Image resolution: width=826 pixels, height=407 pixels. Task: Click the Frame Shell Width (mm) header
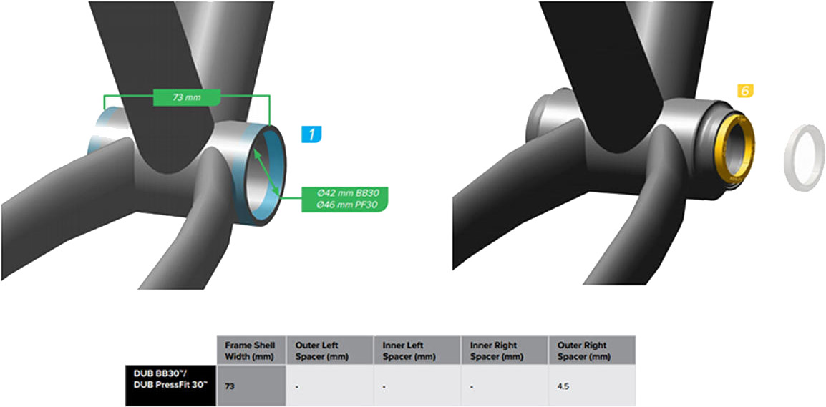[251, 350]
